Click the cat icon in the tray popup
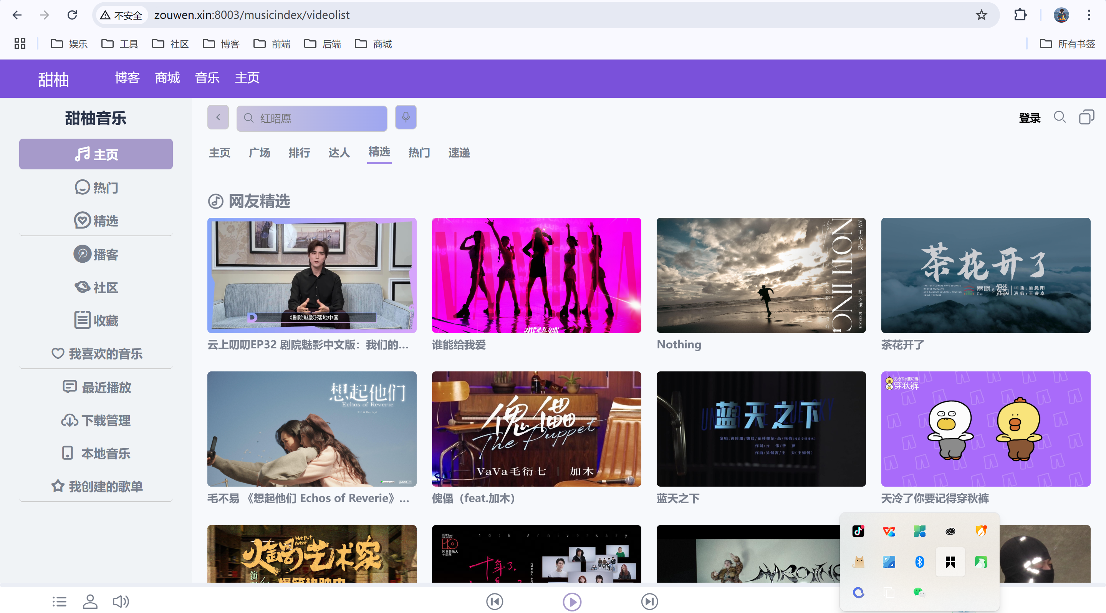The width and height of the screenshot is (1106, 613). click(858, 562)
